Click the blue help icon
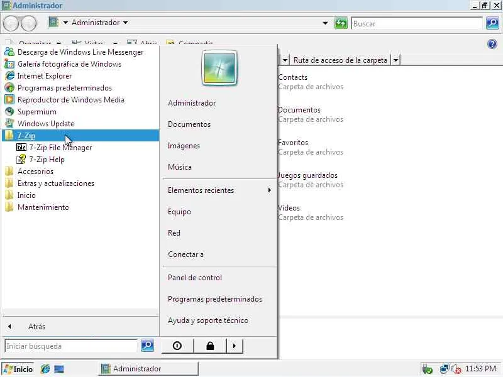 (492, 44)
